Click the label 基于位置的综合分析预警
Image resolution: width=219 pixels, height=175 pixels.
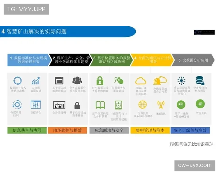(100, 115)
